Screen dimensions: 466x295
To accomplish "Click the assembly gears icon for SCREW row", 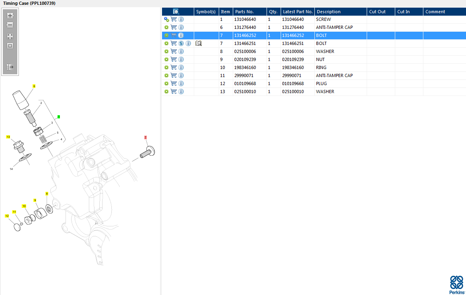I will (166, 19).
